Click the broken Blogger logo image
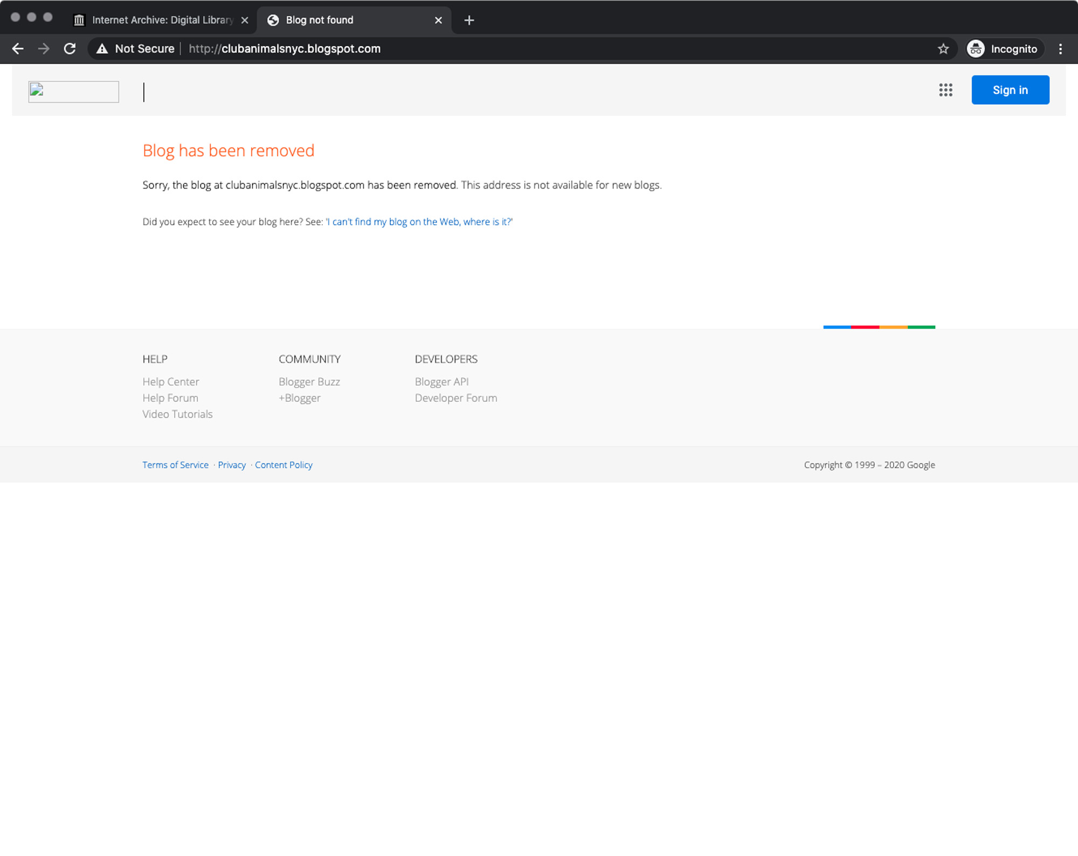 [74, 92]
